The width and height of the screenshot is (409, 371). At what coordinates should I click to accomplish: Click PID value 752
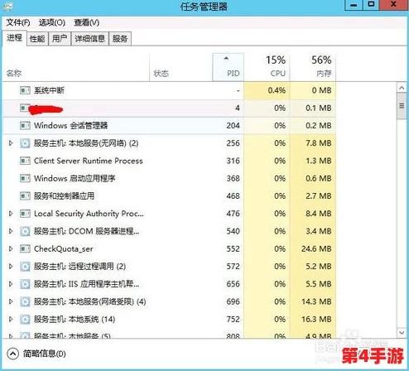point(233,320)
